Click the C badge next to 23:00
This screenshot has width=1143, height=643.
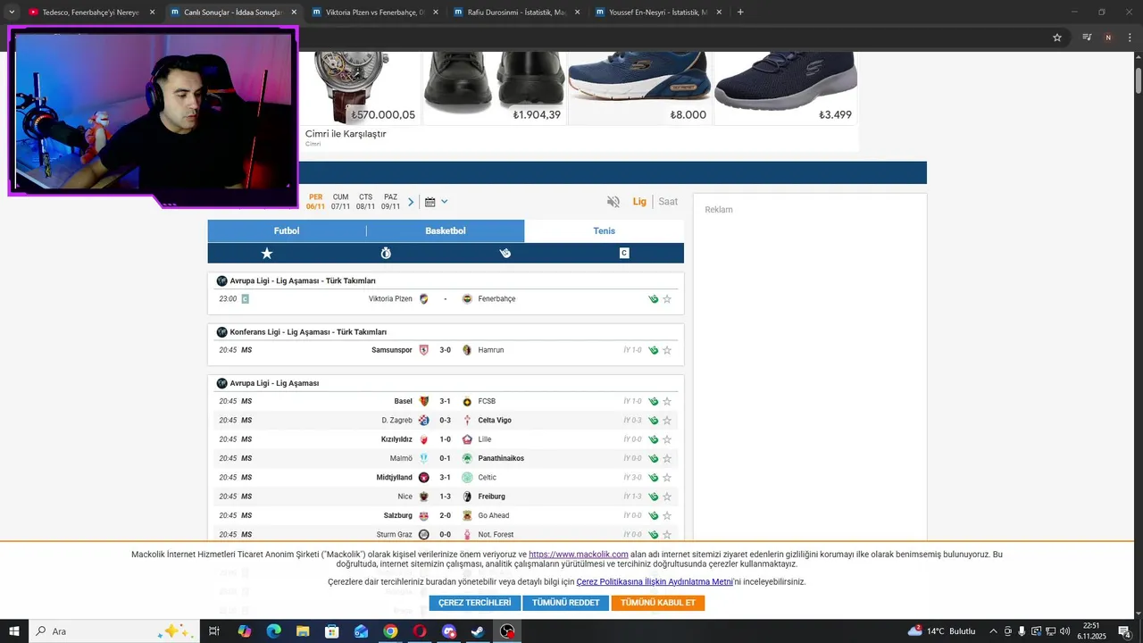245,299
